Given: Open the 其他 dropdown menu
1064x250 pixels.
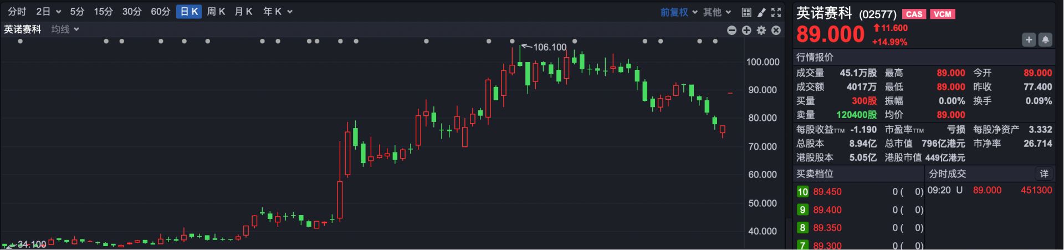Looking at the screenshot, I should [717, 12].
